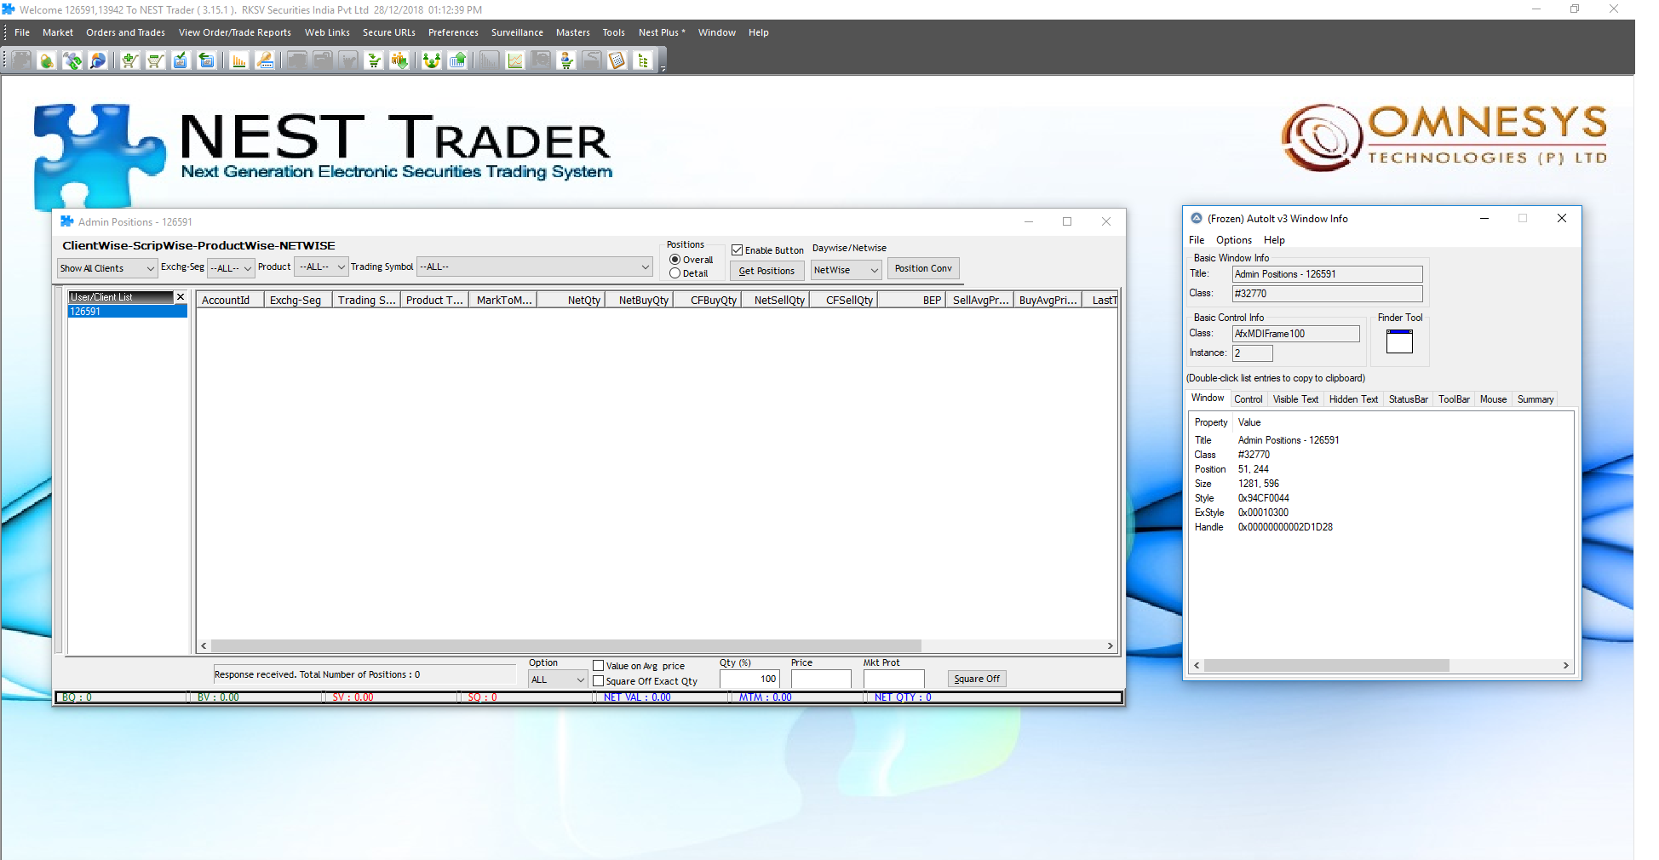Image resolution: width=1659 pixels, height=860 pixels.
Task: Switch to the Visible Text tab
Action: 1295,399
